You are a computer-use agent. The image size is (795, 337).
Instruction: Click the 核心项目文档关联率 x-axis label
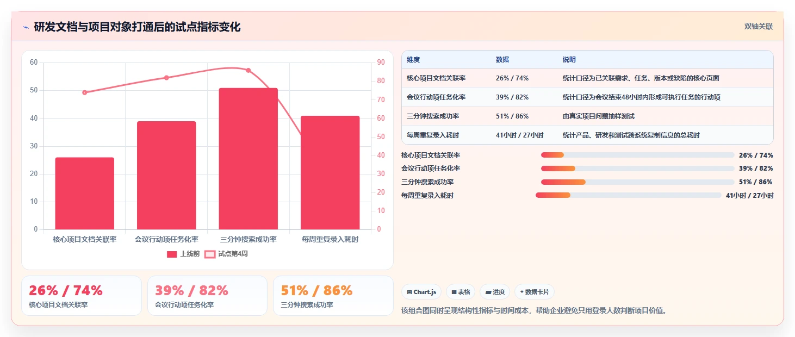pyautogui.click(x=85, y=239)
